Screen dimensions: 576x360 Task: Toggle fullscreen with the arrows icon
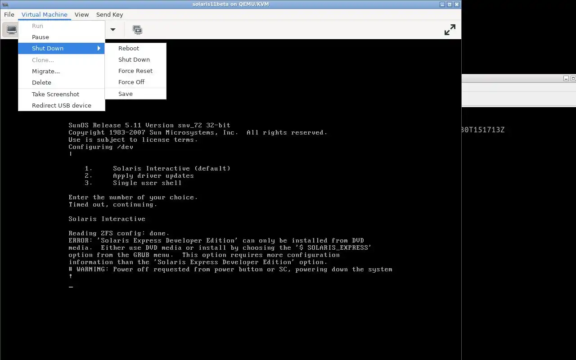coord(450,30)
